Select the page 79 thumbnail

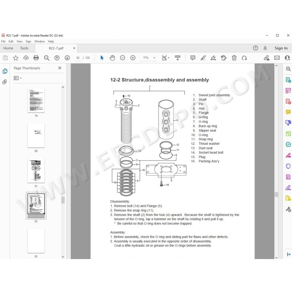pyautogui.click(x=36, y=101)
